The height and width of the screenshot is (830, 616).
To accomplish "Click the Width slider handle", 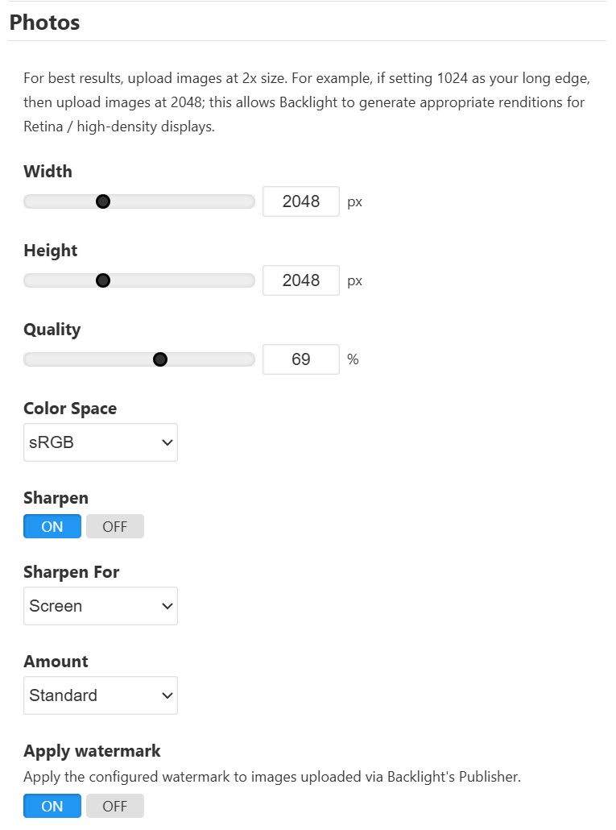I will pos(102,201).
